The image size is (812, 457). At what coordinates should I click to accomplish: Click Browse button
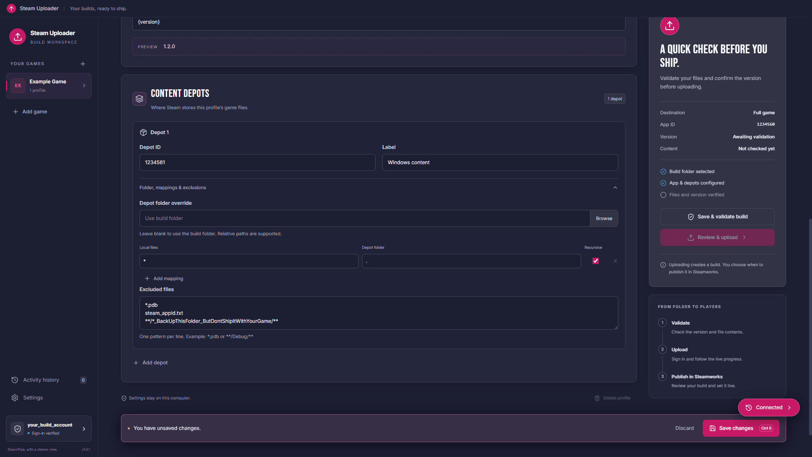tap(604, 218)
